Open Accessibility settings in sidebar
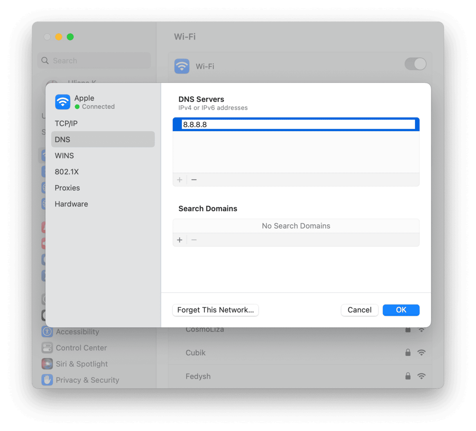This screenshot has width=476, height=431. point(78,332)
